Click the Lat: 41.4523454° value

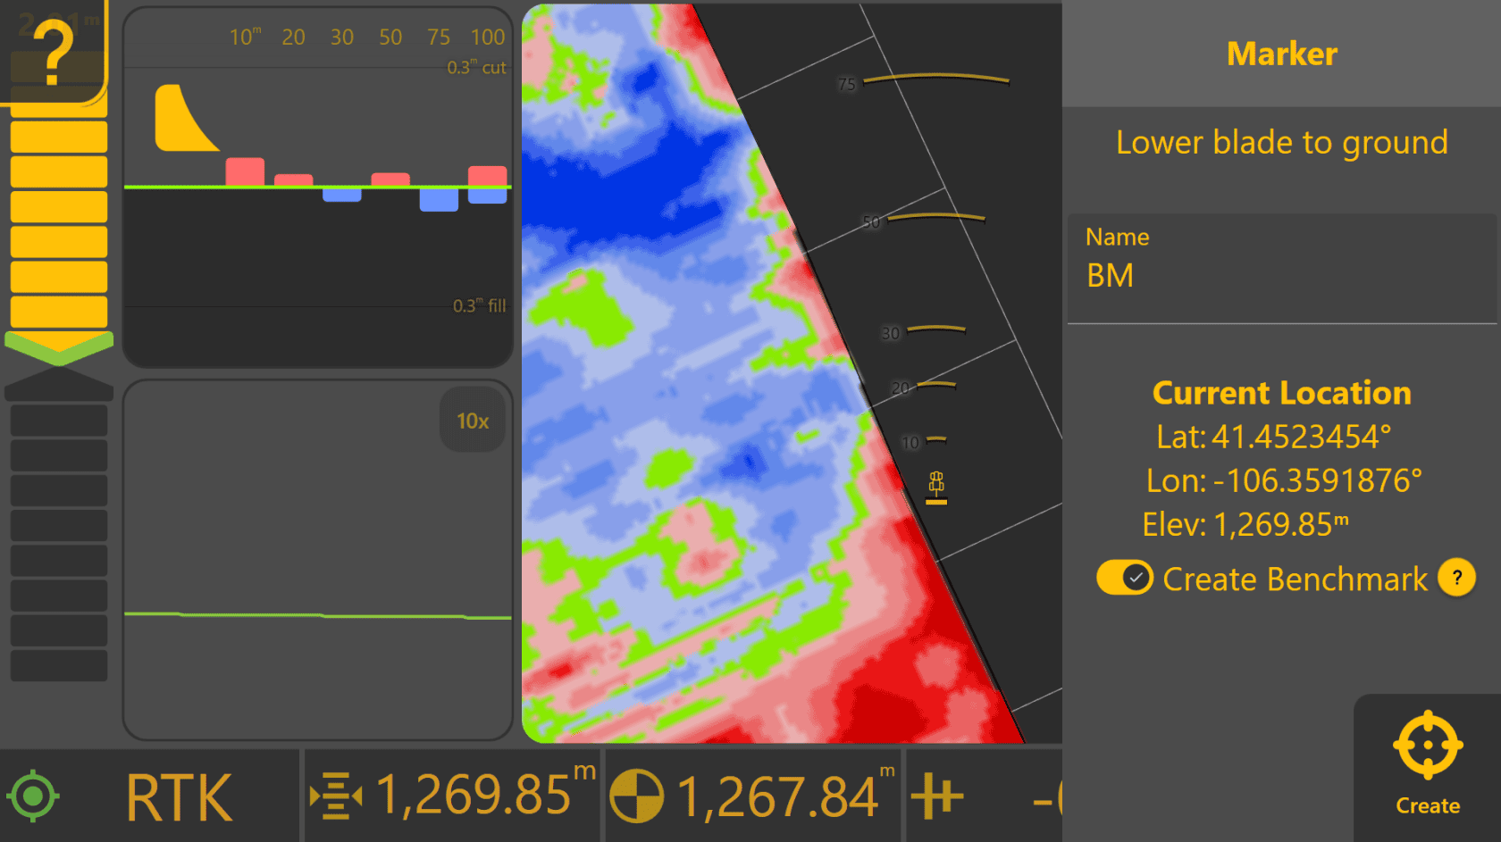[1274, 437]
